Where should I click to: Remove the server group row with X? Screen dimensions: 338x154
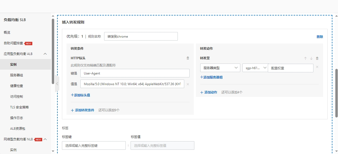(x=317, y=67)
